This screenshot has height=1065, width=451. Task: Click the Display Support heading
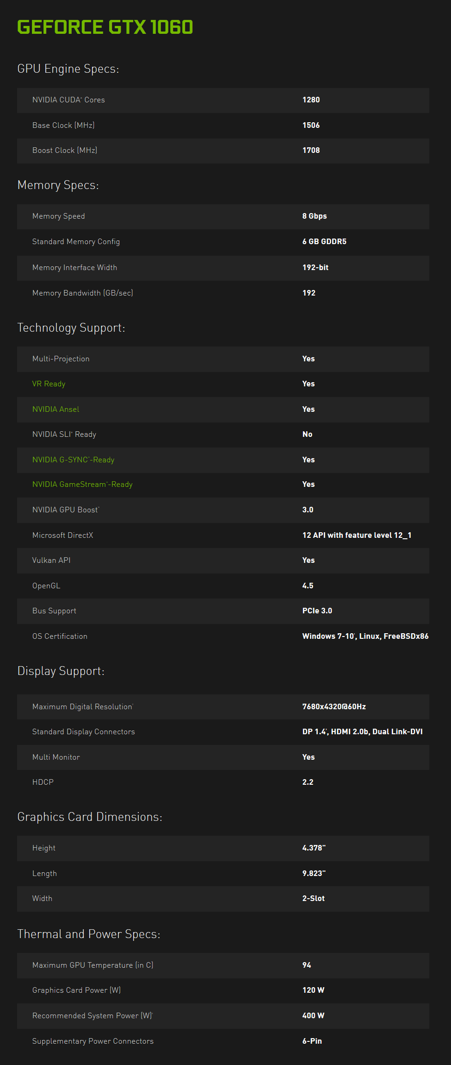tap(61, 671)
